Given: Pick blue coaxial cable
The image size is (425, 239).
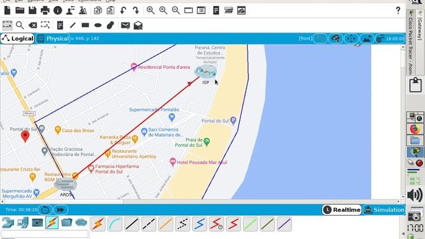Looking at the screenshot, I should click(199, 224).
